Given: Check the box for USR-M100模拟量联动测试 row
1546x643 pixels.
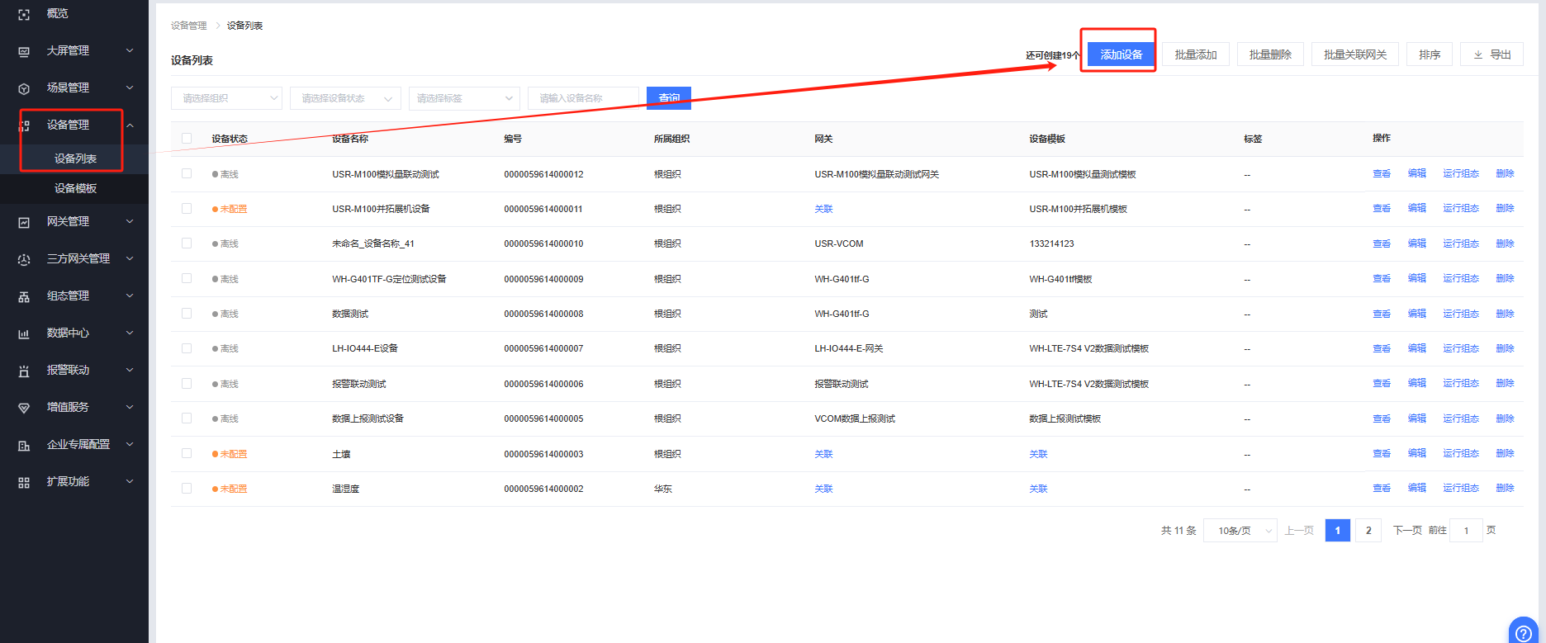Looking at the screenshot, I should click(x=187, y=173).
